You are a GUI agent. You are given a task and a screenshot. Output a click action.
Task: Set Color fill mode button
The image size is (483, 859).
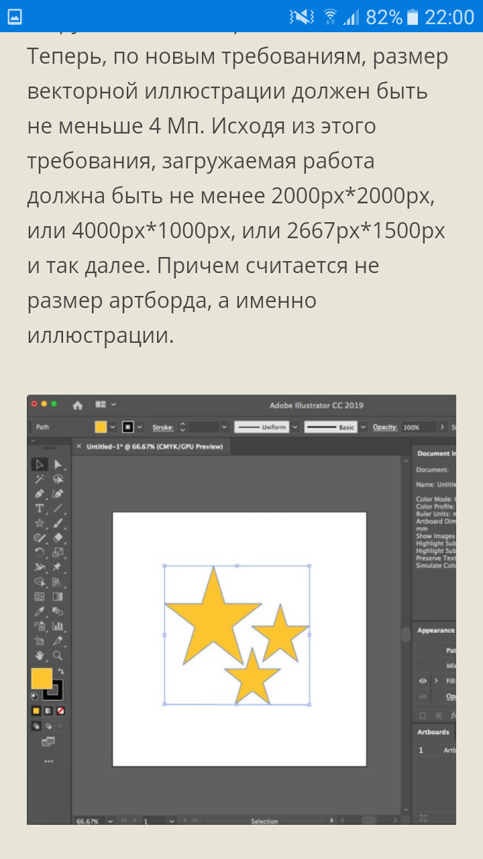tap(36, 711)
